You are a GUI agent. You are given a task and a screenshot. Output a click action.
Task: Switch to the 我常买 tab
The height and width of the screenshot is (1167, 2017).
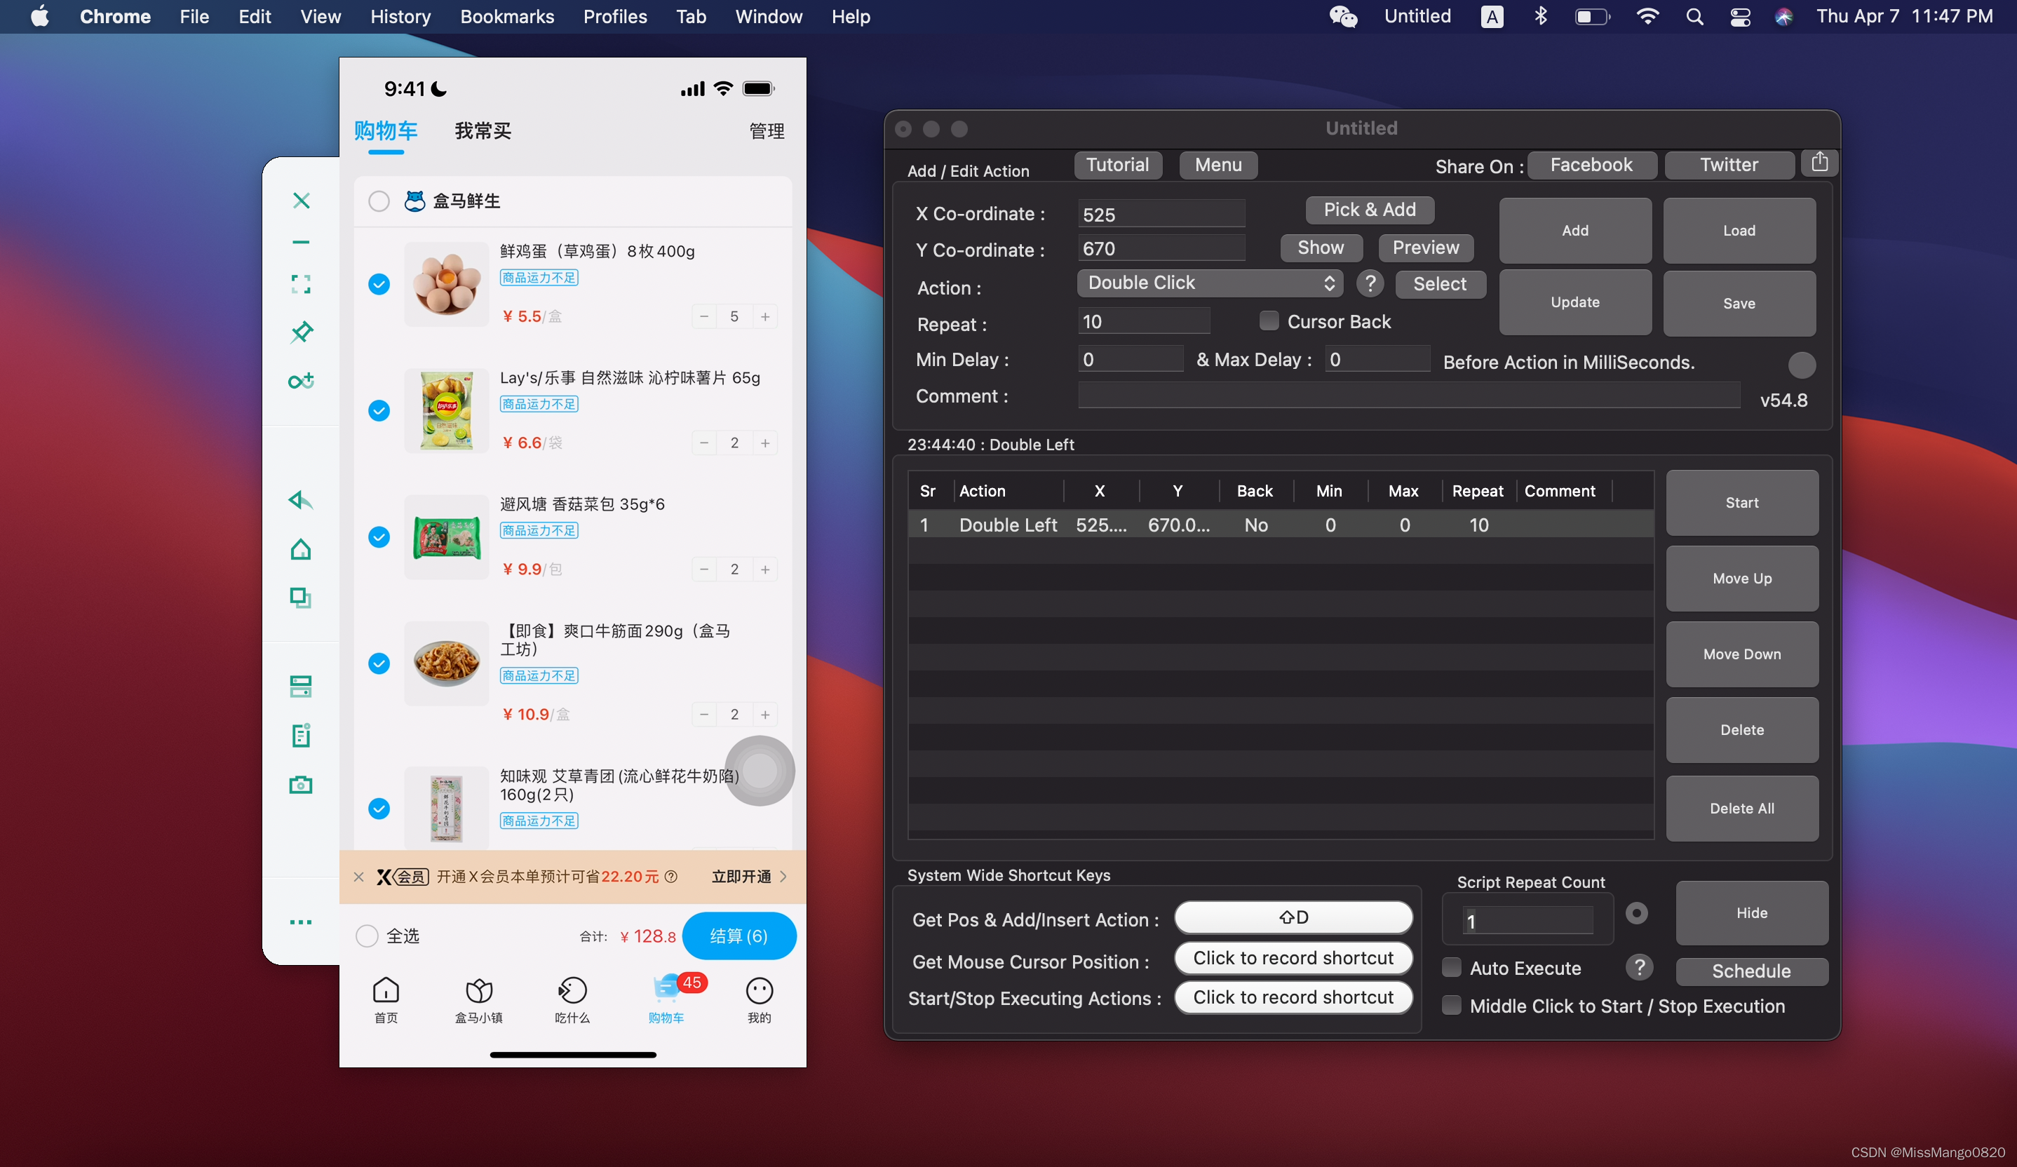(x=483, y=130)
